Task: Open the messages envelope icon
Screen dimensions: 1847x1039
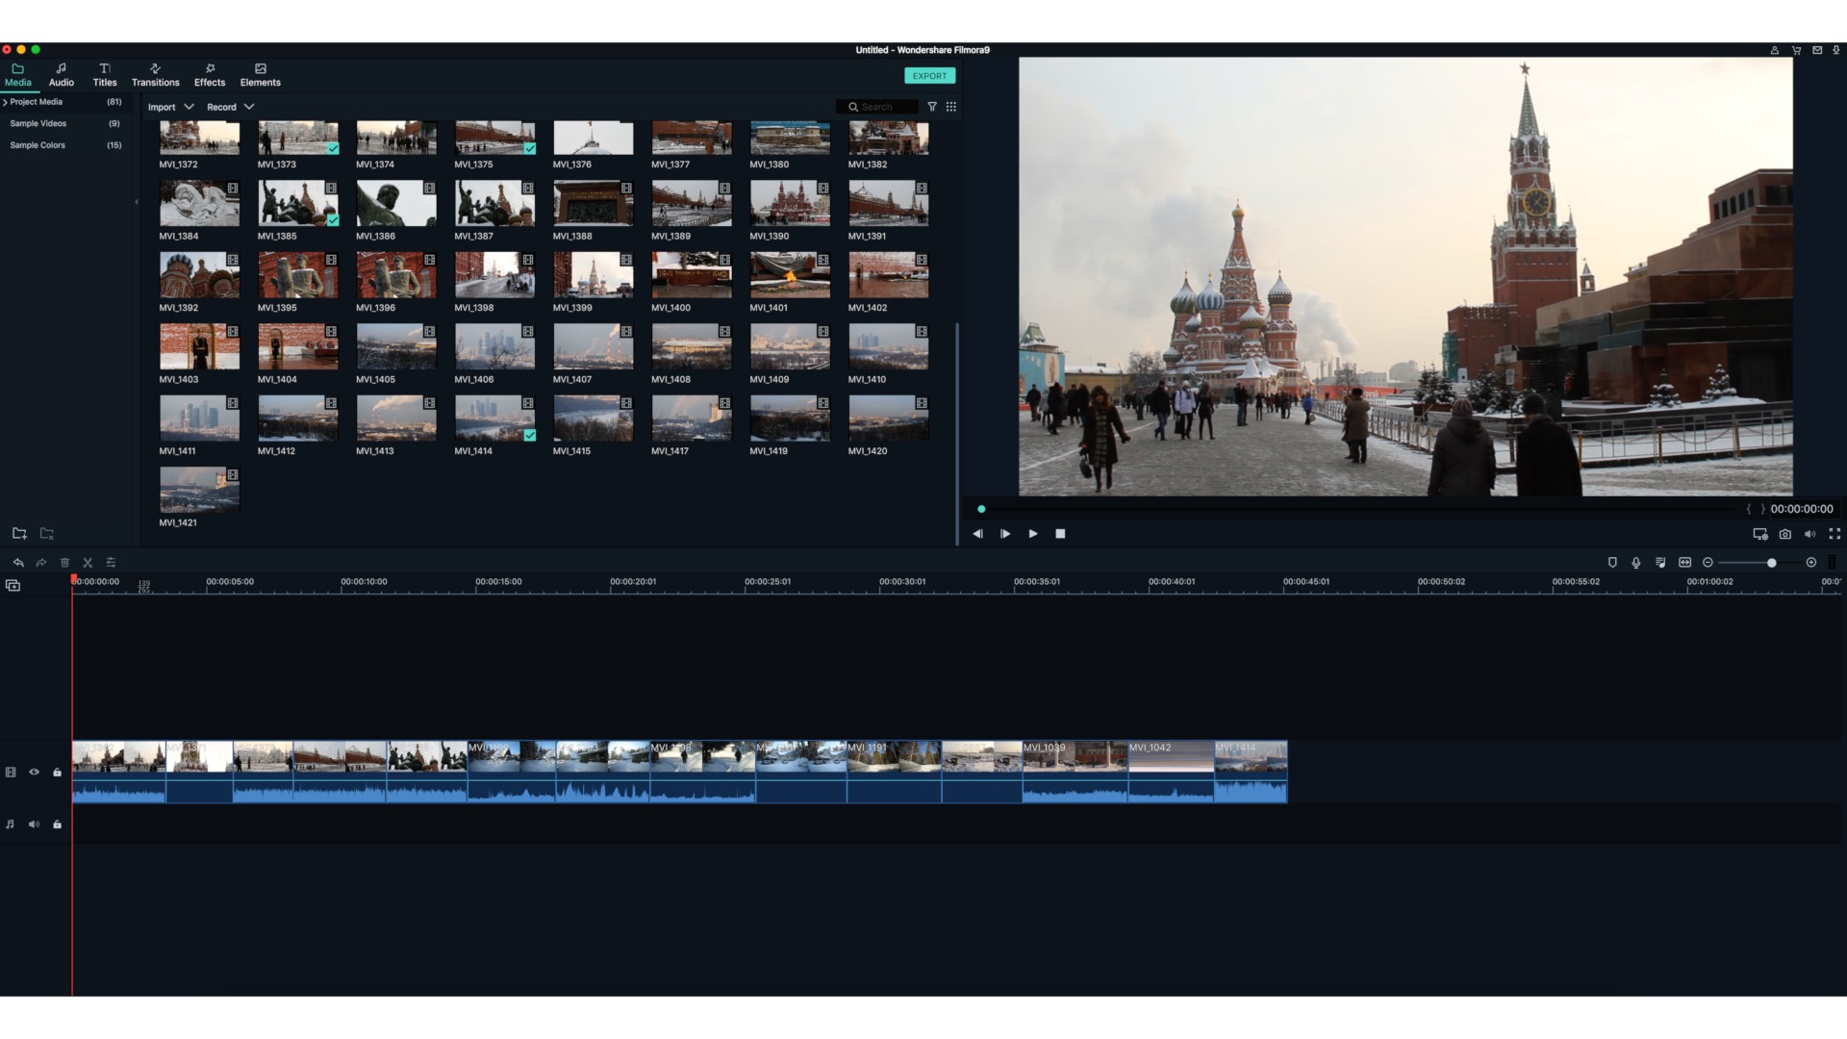Action: click(1817, 50)
